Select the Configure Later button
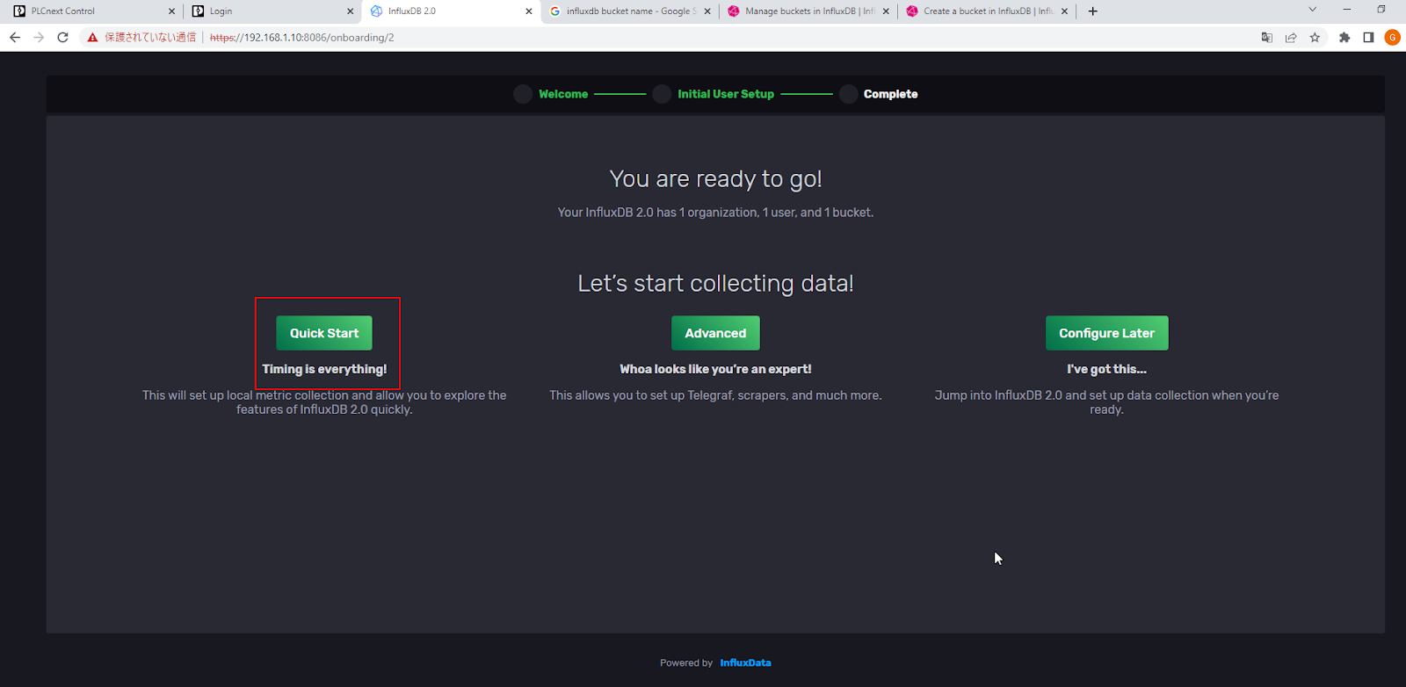The image size is (1406, 687). (x=1106, y=333)
